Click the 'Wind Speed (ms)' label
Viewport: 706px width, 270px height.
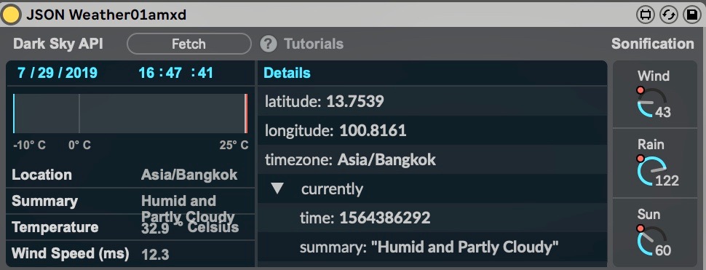click(x=71, y=254)
